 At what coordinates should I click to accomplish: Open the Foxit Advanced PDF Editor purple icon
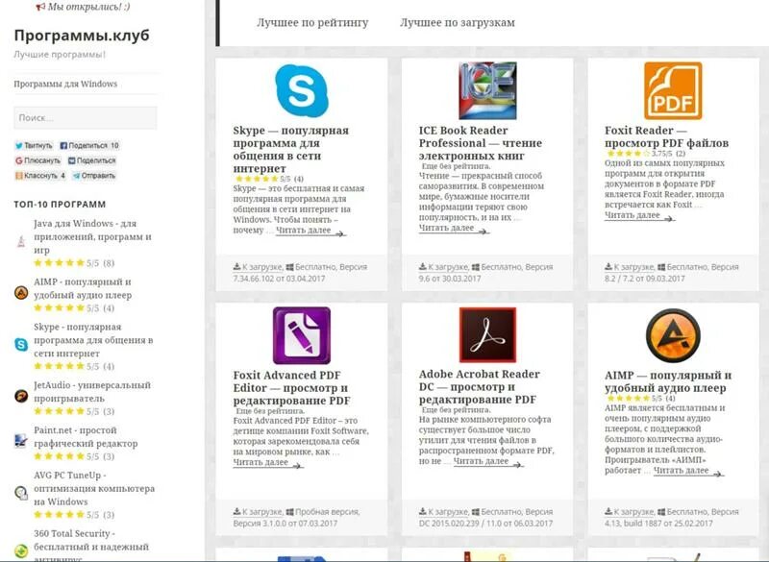(x=302, y=335)
